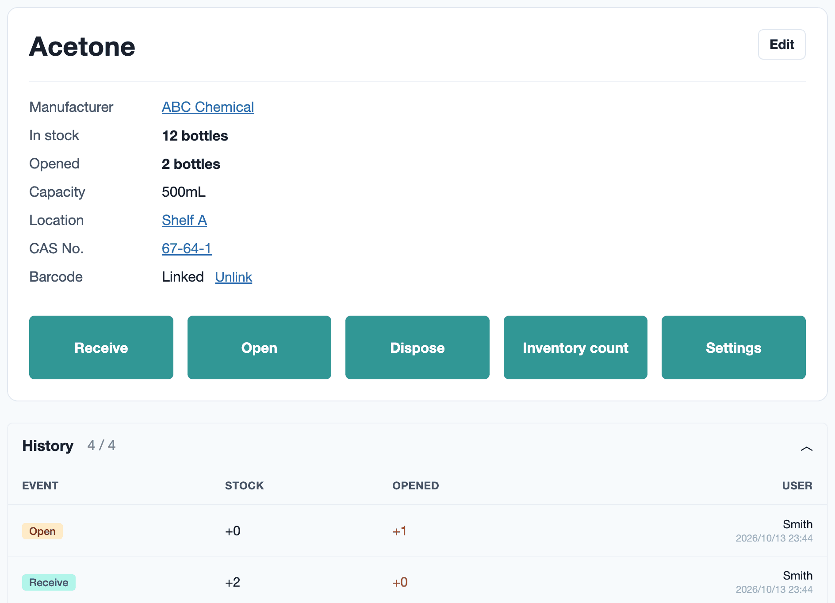Click the Receive event badge in history
The height and width of the screenshot is (603, 835).
49,582
